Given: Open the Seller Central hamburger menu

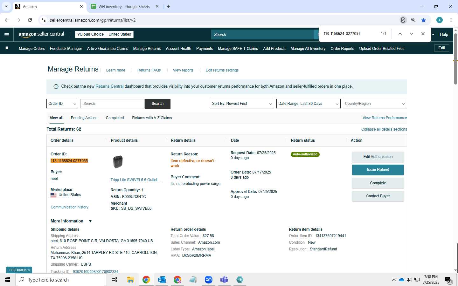Looking at the screenshot, I should [7, 35].
